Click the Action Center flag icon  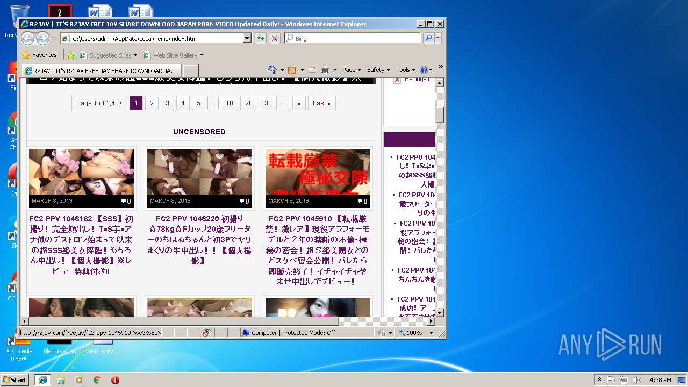tap(611, 379)
